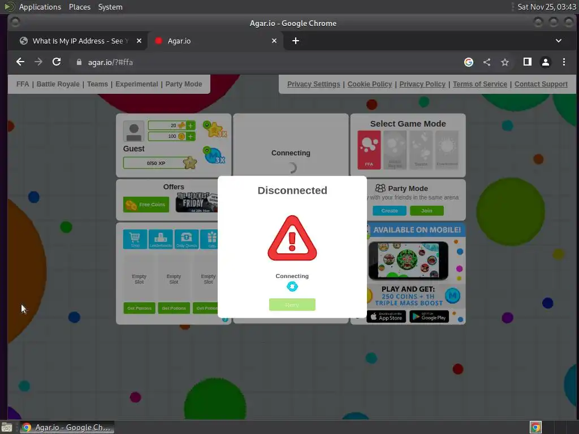Click first Get Potions button

click(x=139, y=308)
